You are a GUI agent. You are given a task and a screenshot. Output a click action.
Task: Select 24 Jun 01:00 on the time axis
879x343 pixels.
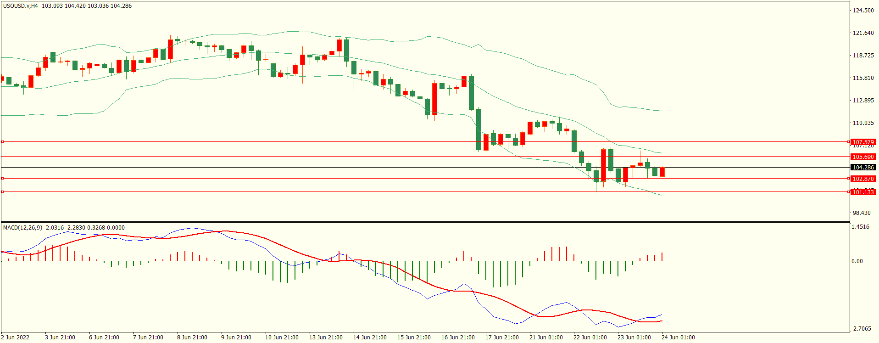(x=678, y=337)
